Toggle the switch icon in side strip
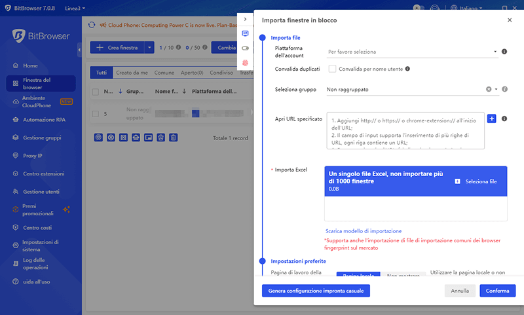The image size is (524, 315). point(246,48)
